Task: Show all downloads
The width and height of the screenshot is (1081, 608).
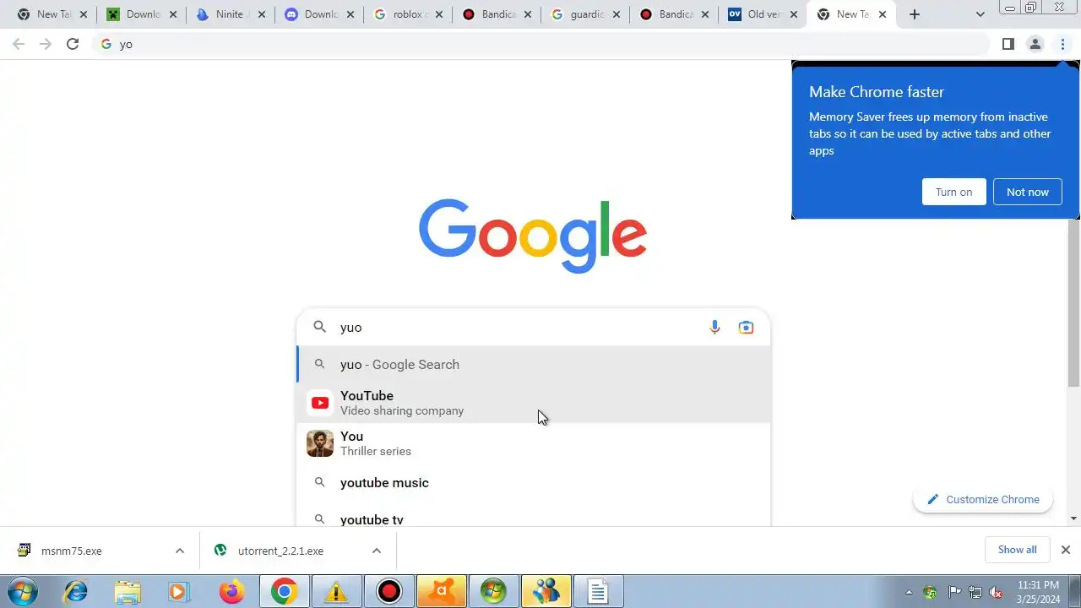Action: [x=1017, y=550]
